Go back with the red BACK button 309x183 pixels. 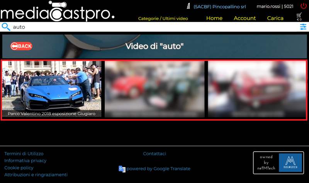21,46
